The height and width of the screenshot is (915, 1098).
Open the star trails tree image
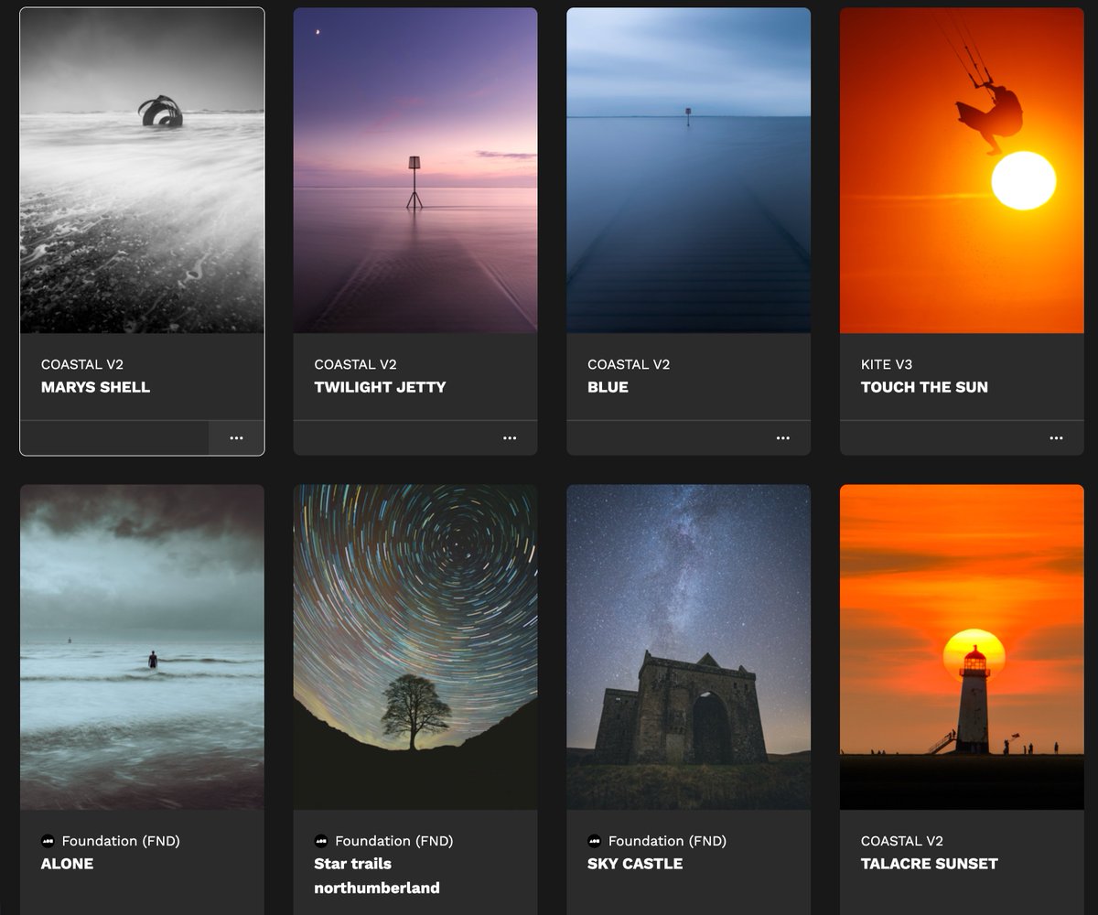click(415, 647)
